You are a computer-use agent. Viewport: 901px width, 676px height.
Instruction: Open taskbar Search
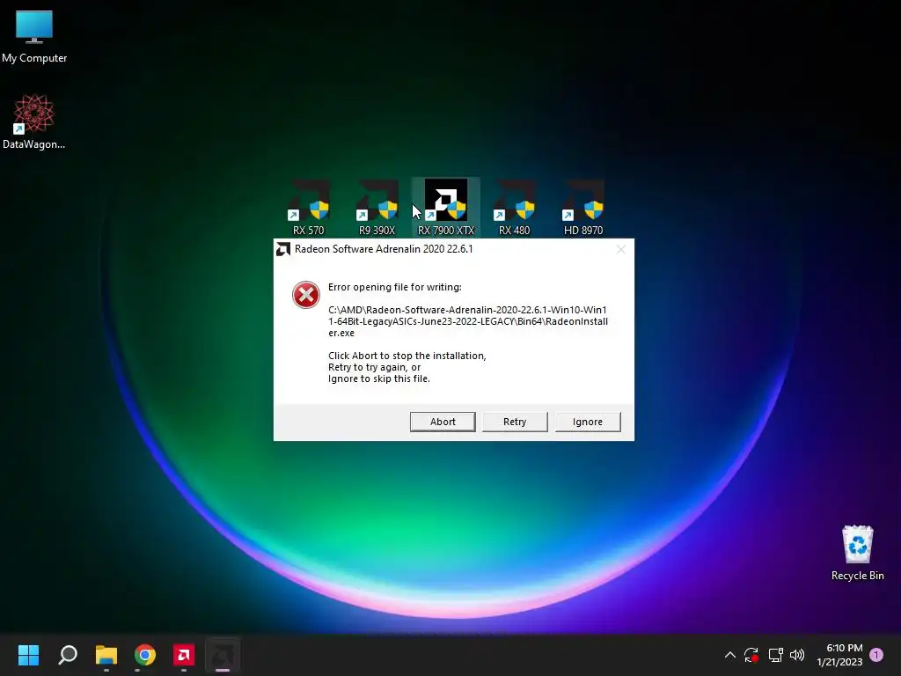(x=68, y=655)
